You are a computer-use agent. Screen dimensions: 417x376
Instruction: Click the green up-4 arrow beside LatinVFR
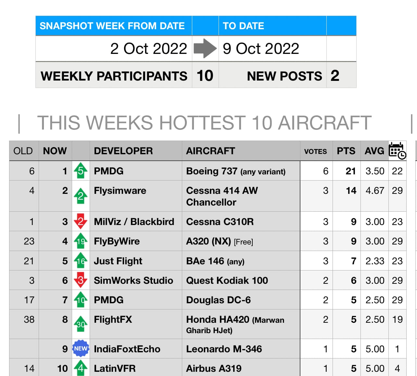(x=81, y=368)
